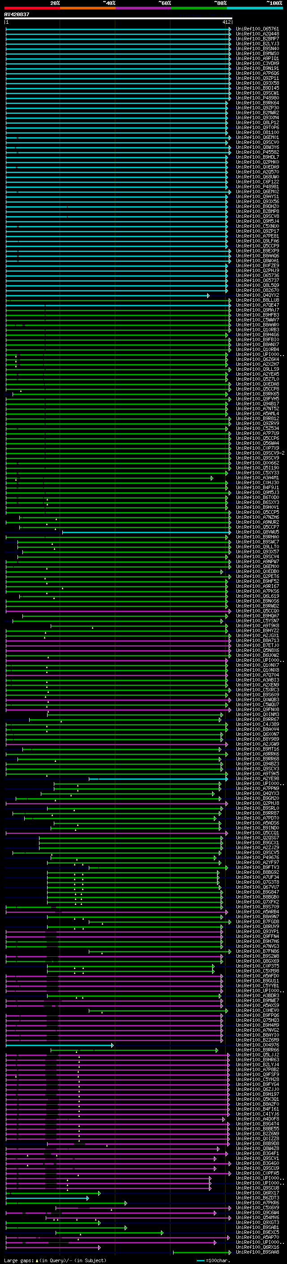Image resolution: width=287 pixels, height=1264 pixels.
Task: Click the white AV420837 query sequence bar
Action: tap(118, 18)
